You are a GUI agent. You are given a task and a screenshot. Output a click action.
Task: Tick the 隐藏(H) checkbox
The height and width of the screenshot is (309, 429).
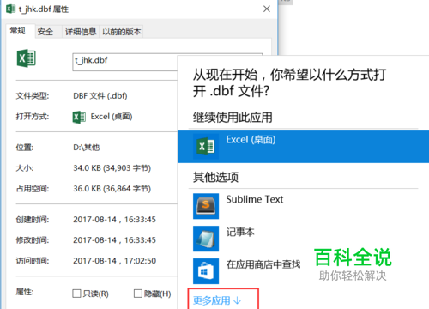138,294
